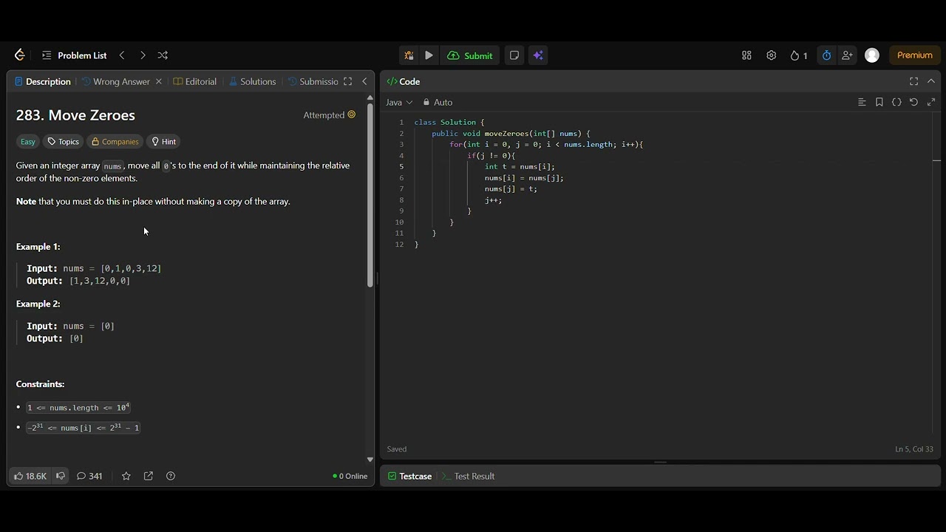Open settings gear icon
Image resolution: width=946 pixels, height=532 pixels.
[x=771, y=55]
